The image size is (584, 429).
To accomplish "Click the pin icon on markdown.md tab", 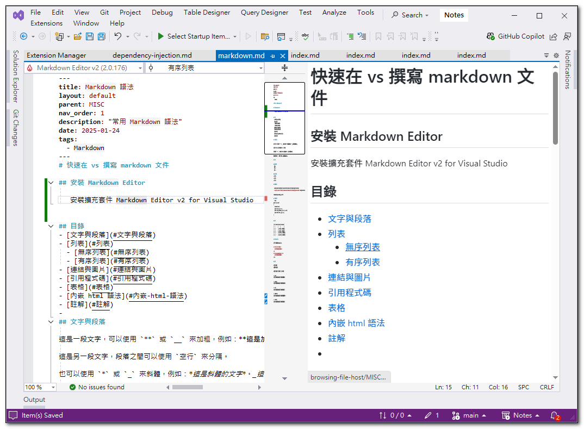I will coord(272,56).
